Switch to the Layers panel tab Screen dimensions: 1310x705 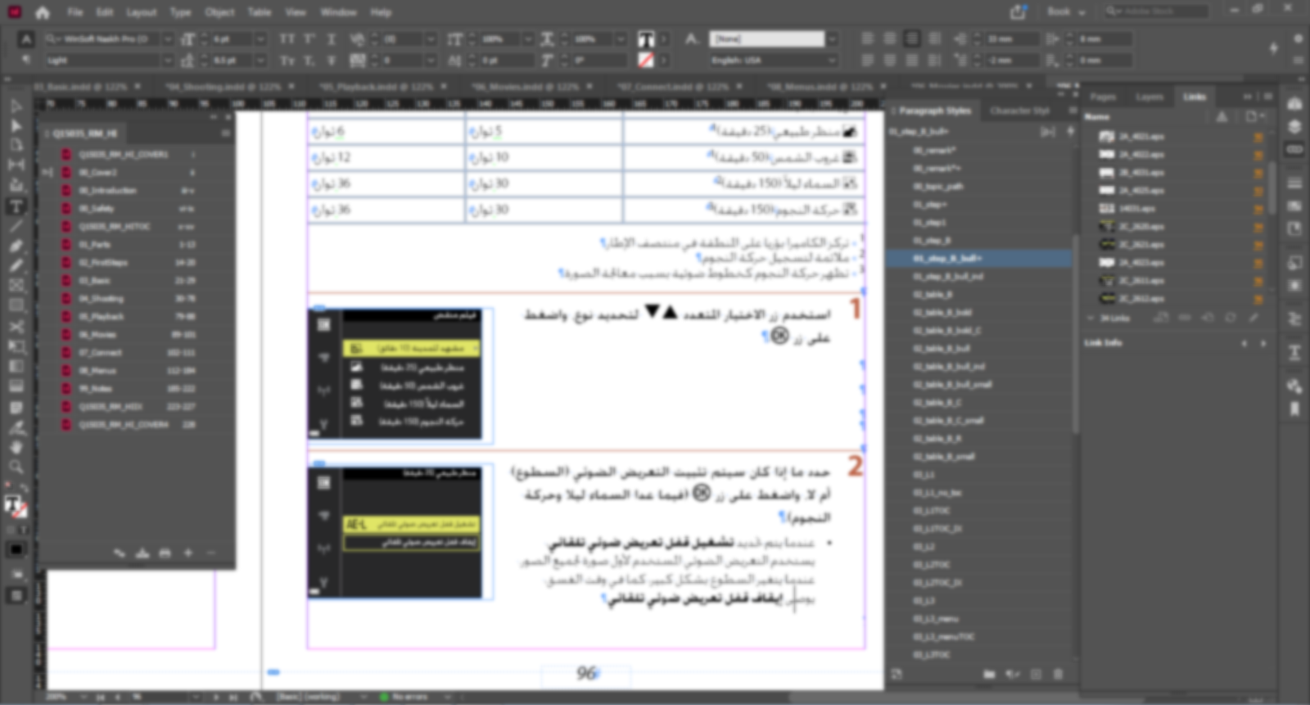tap(1149, 97)
